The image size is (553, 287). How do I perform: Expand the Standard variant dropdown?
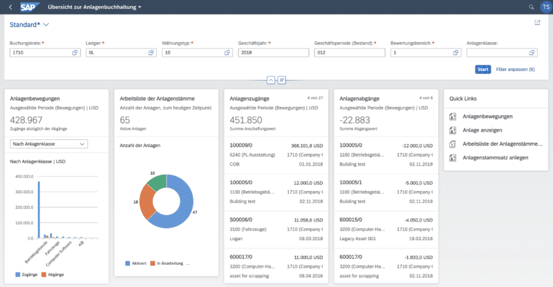[x=46, y=25]
